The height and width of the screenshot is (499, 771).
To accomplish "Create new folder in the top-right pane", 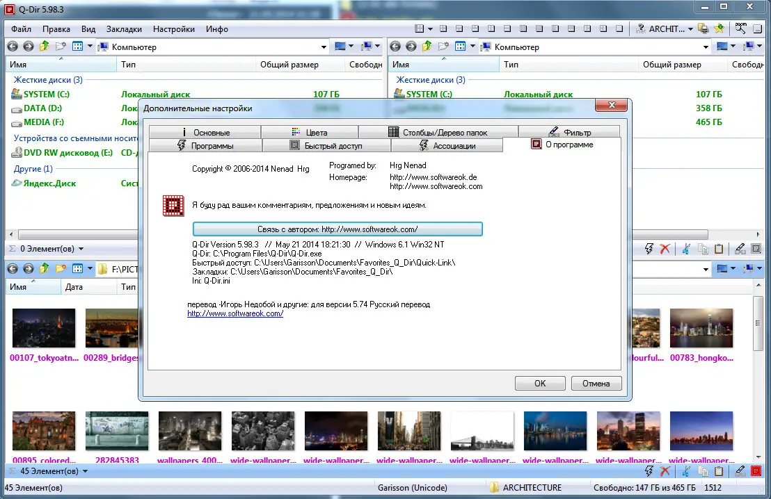I will point(443,46).
